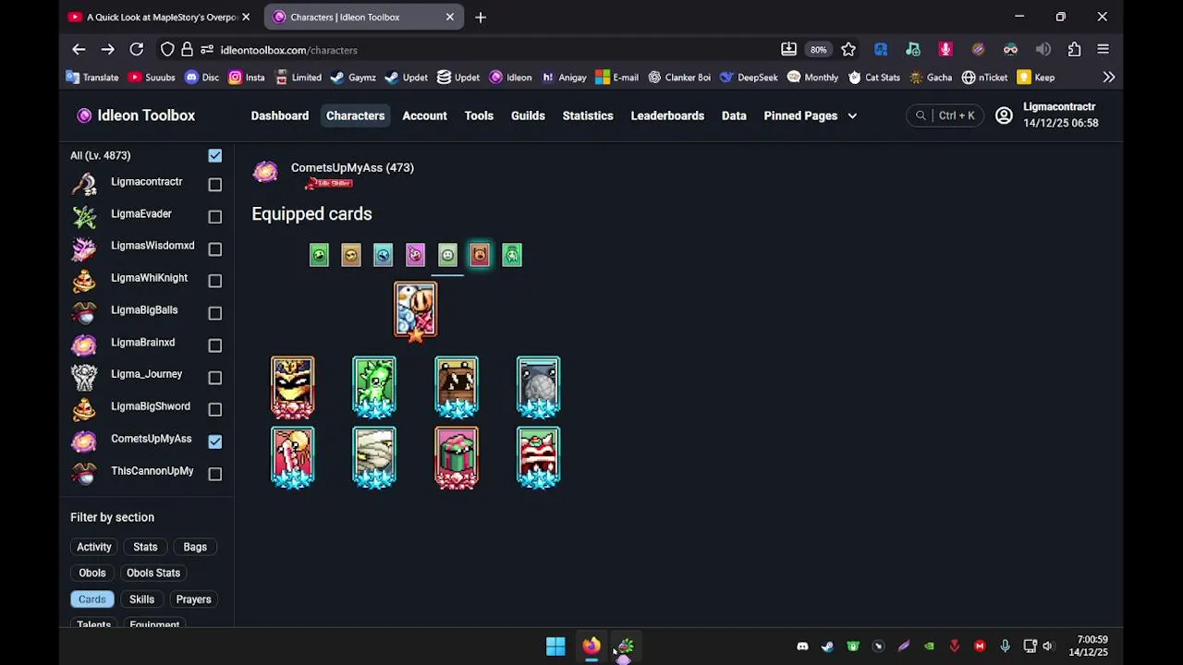This screenshot has width=1183, height=665.
Task: Open the Firefox application menu
Action: coord(1104,50)
